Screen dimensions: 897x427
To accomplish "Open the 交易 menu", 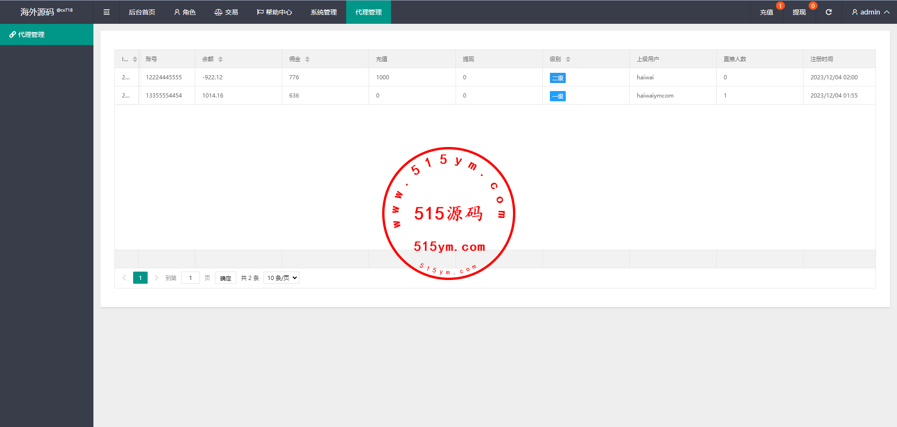I will coord(226,12).
